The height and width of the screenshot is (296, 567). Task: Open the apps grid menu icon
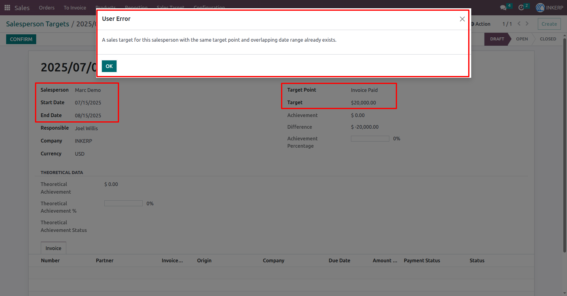7,8
